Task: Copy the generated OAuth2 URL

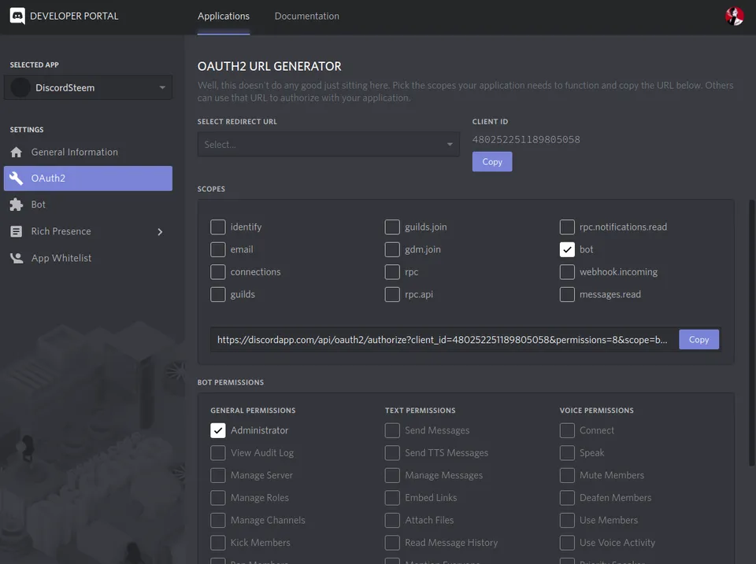Action: tap(699, 340)
